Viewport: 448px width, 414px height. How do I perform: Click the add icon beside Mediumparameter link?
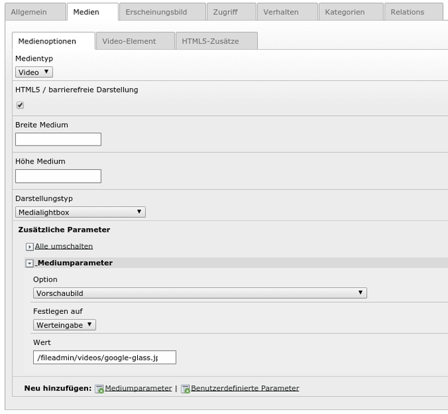coord(99,389)
